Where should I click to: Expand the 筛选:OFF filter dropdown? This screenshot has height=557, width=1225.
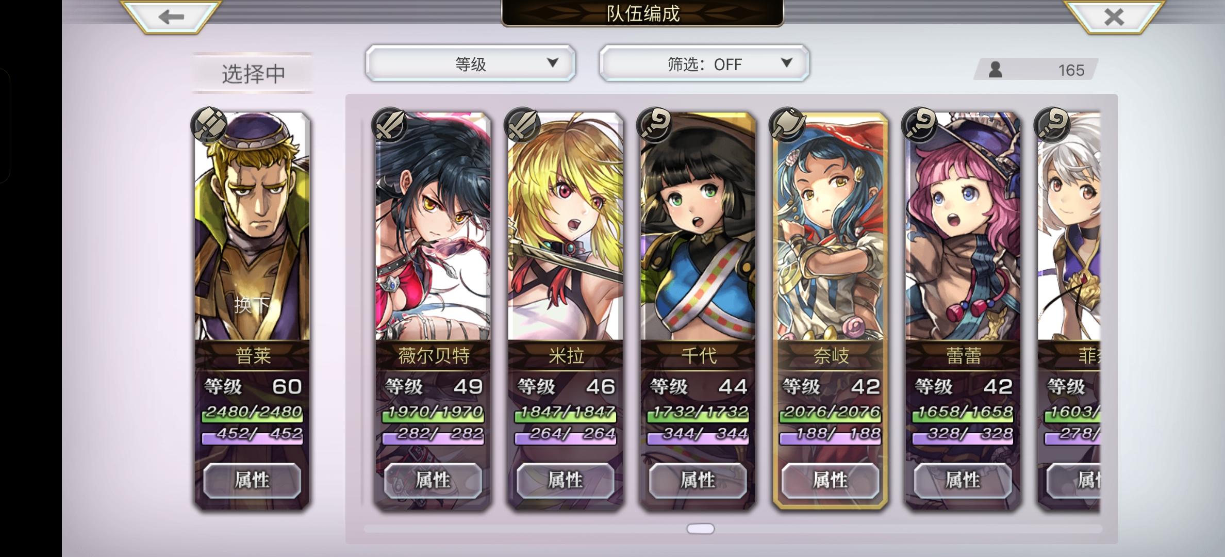pos(704,63)
